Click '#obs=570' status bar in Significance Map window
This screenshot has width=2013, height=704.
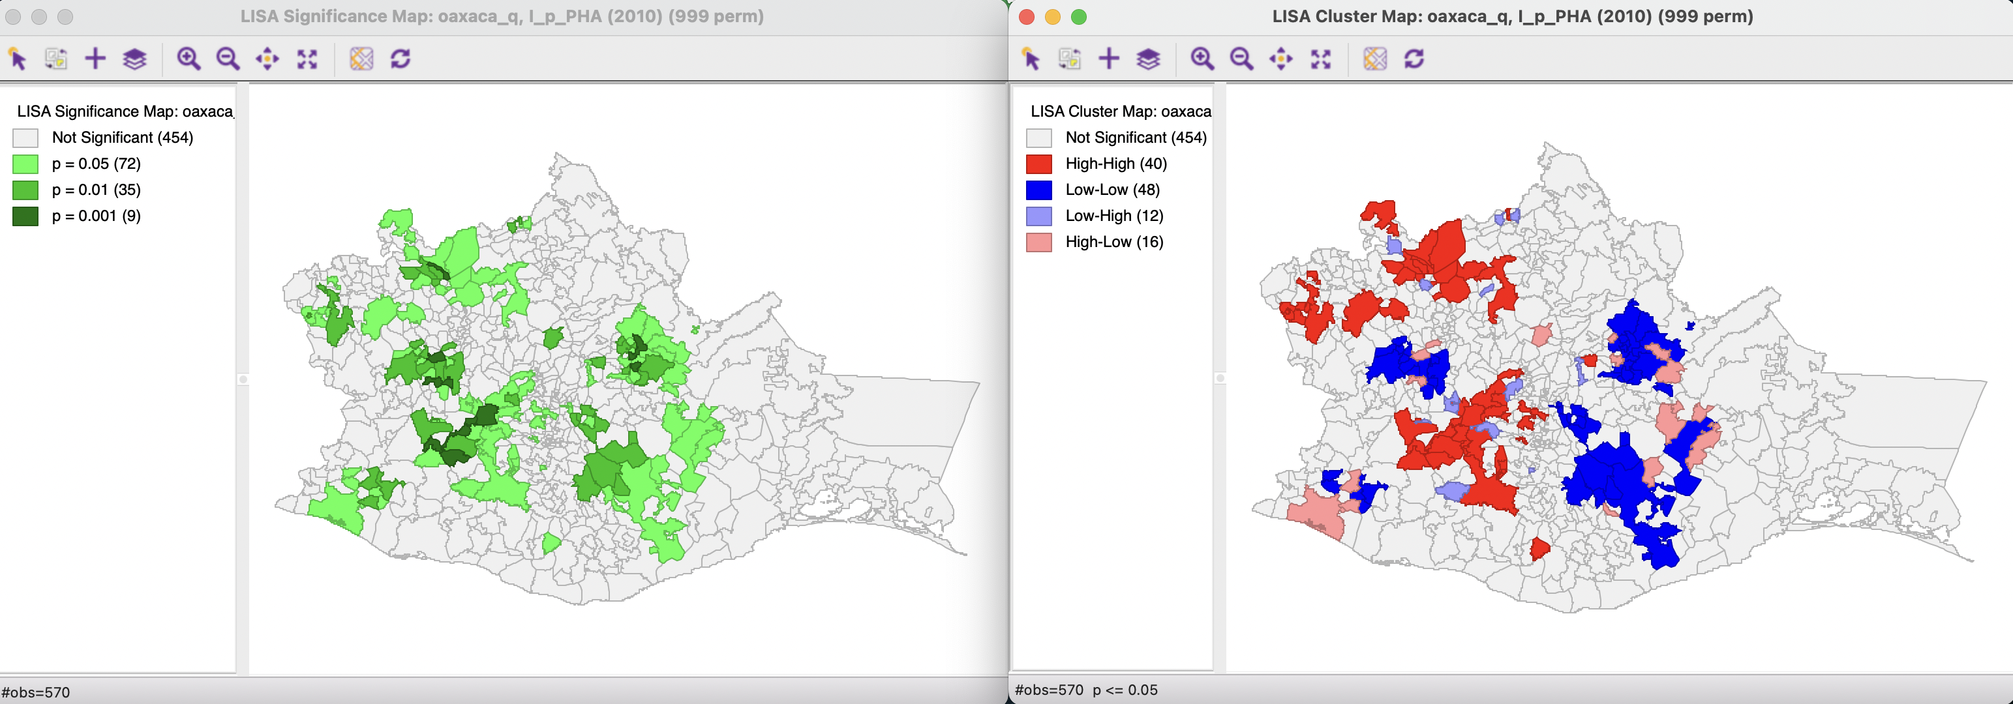(x=36, y=692)
